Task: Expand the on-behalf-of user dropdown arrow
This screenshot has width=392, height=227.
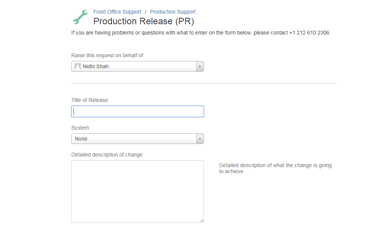Action: [200, 66]
